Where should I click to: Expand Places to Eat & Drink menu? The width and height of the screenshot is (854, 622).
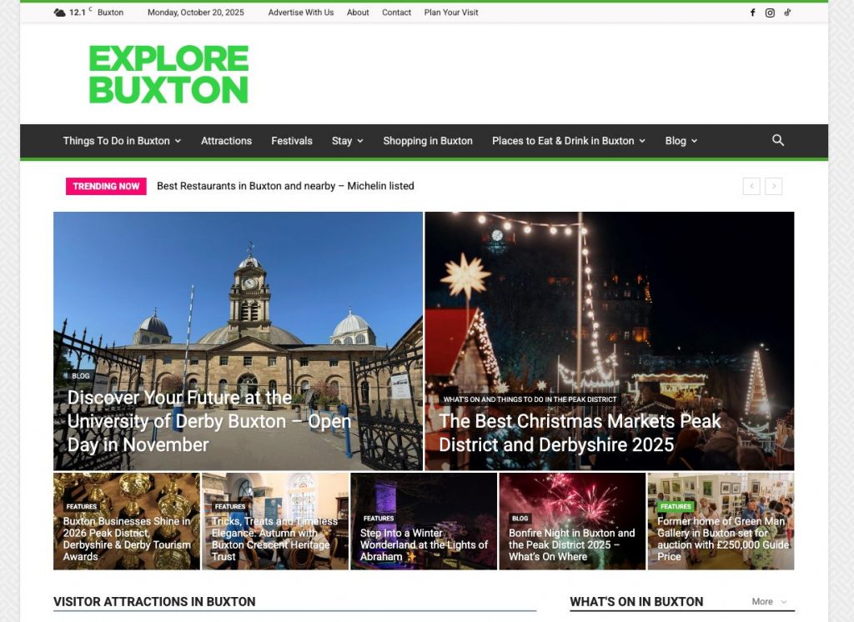pyautogui.click(x=568, y=141)
